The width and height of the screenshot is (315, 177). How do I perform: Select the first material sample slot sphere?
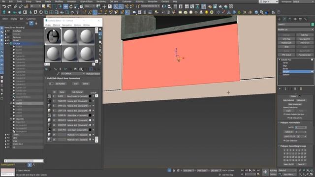click(x=53, y=36)
